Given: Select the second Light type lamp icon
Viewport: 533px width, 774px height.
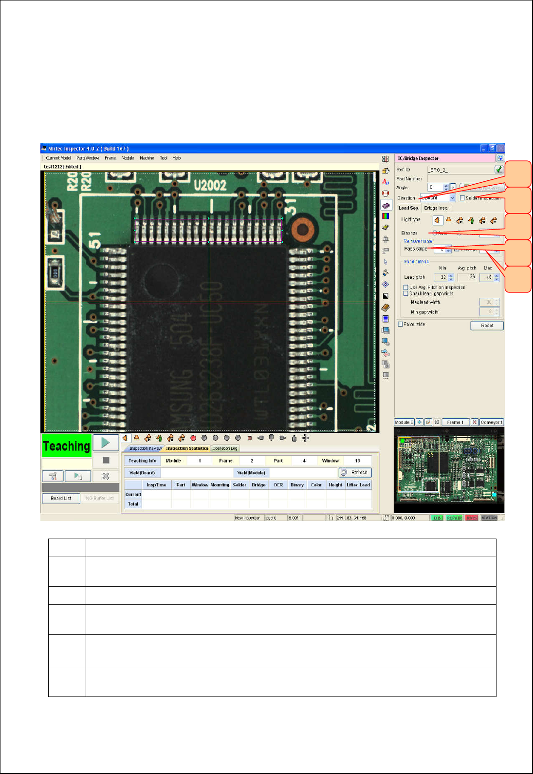Looking at the screenshot, I should point(448,220).
